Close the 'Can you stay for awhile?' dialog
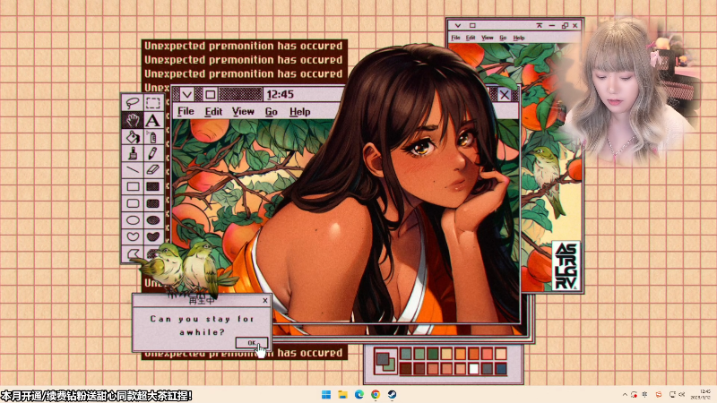Viewport: 717px width, 403px height. coord(265,300)
